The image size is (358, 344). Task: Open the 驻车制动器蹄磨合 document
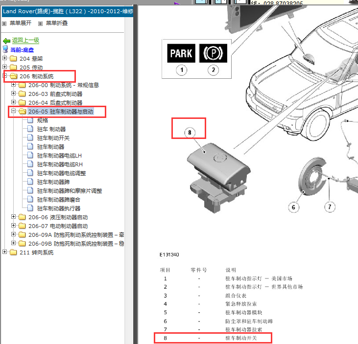point(59,200)
